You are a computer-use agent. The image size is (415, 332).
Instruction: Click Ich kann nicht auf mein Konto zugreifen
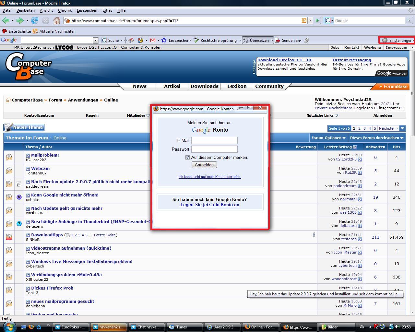pyautogui.click(x=210, y=177)
